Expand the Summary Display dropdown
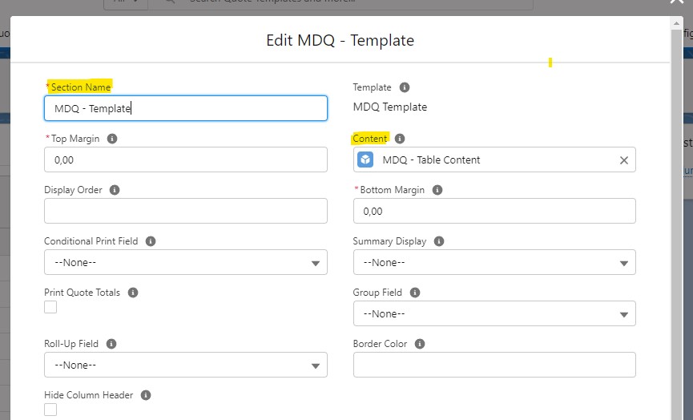 click(494, 262)
